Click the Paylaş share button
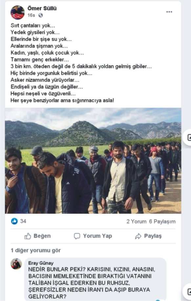This screenshot has height=301, width=191. pyautogui.click(x=148, y=236)
